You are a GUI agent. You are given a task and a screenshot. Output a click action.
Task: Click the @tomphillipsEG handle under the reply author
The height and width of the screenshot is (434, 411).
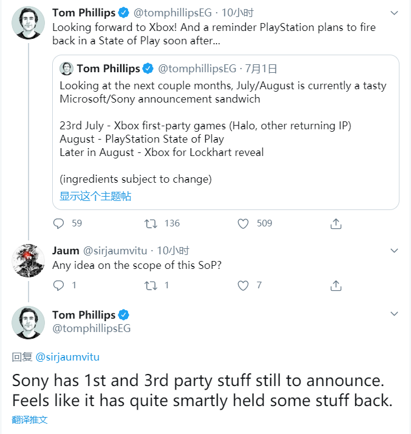[x=91, y=328]
